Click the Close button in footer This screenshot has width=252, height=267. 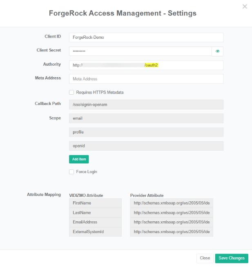click(x=205, y=258)
